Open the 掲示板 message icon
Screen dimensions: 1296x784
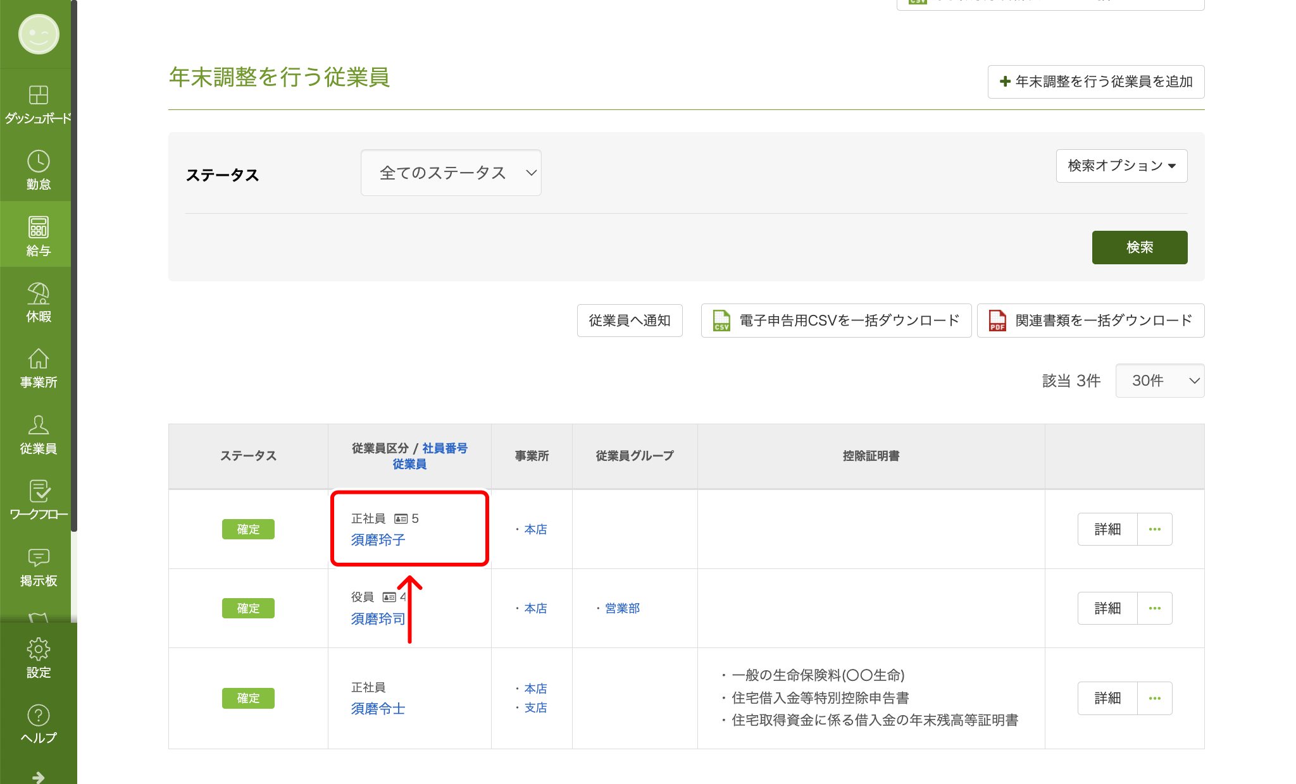[38, 558]
